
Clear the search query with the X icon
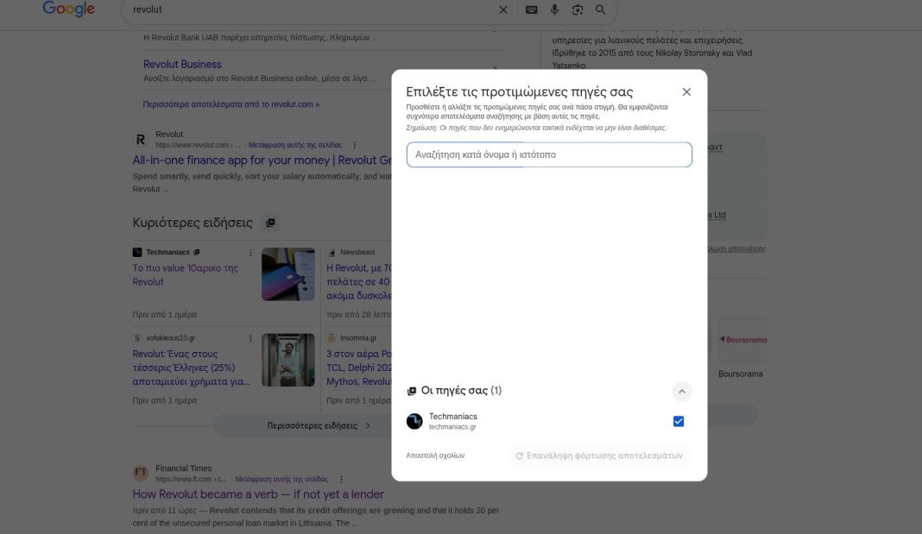tap(502, 9)
